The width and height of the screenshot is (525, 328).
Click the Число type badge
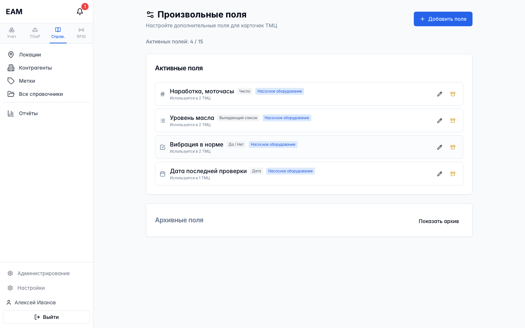point(245,91)
